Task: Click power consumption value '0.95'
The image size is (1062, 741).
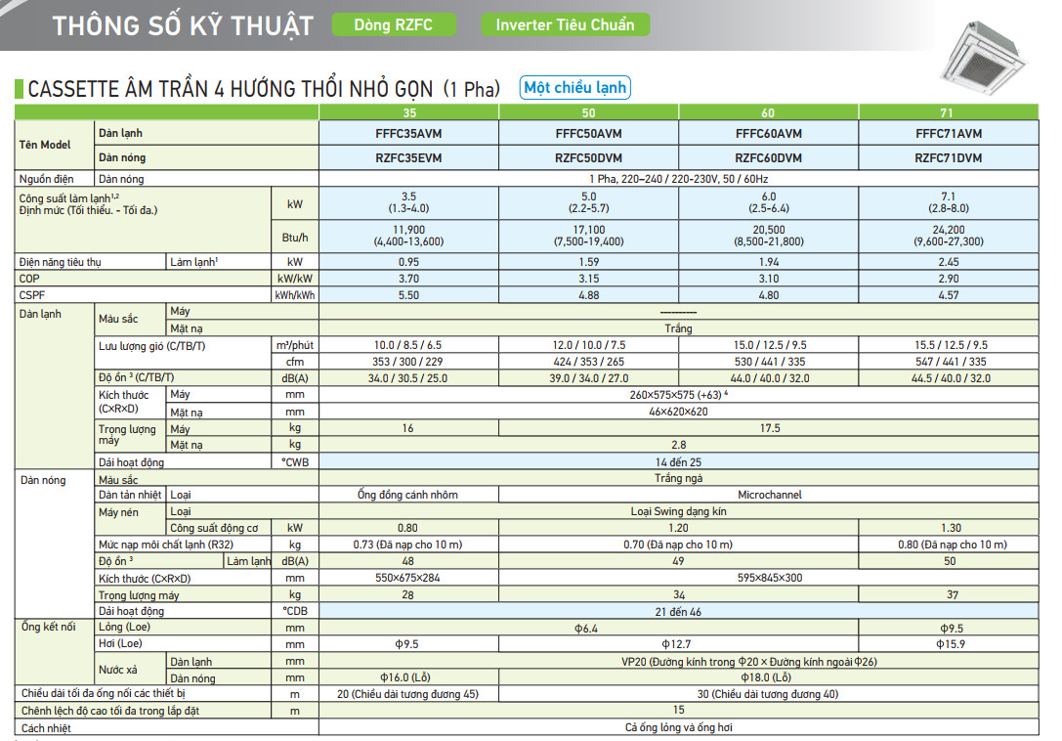Action: [408, 262]
